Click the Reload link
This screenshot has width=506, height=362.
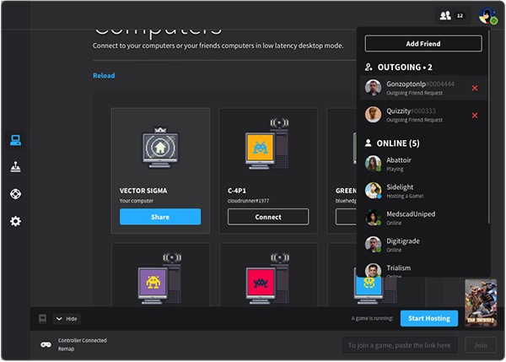(x=104, y=76)
